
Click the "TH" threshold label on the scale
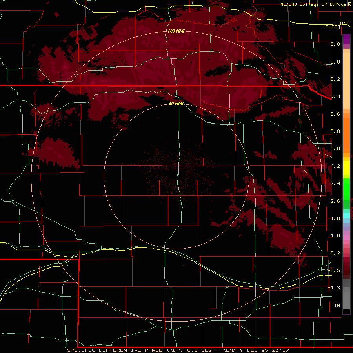(337, 306)
